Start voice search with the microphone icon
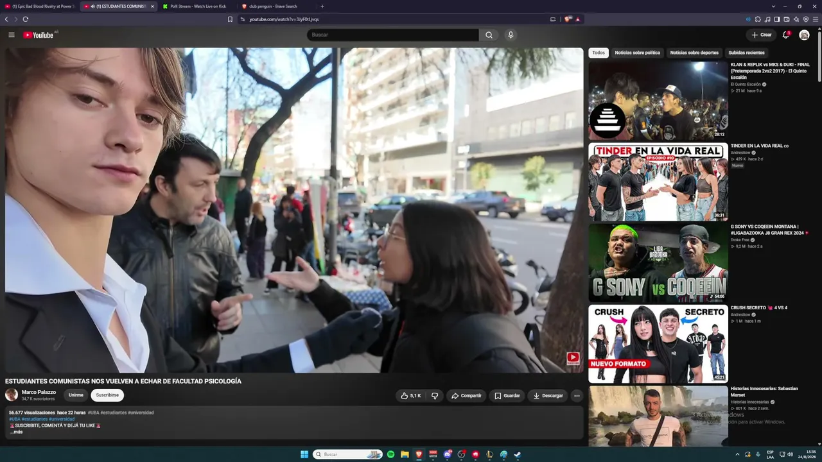The image size is (822, 462). [511, 35]
